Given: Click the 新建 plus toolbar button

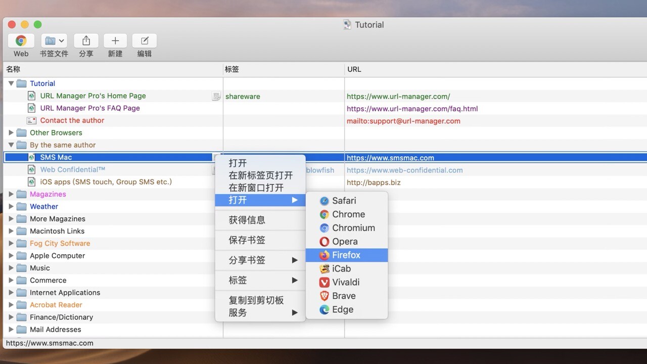Looking at the screenshot, I should 115,41.
